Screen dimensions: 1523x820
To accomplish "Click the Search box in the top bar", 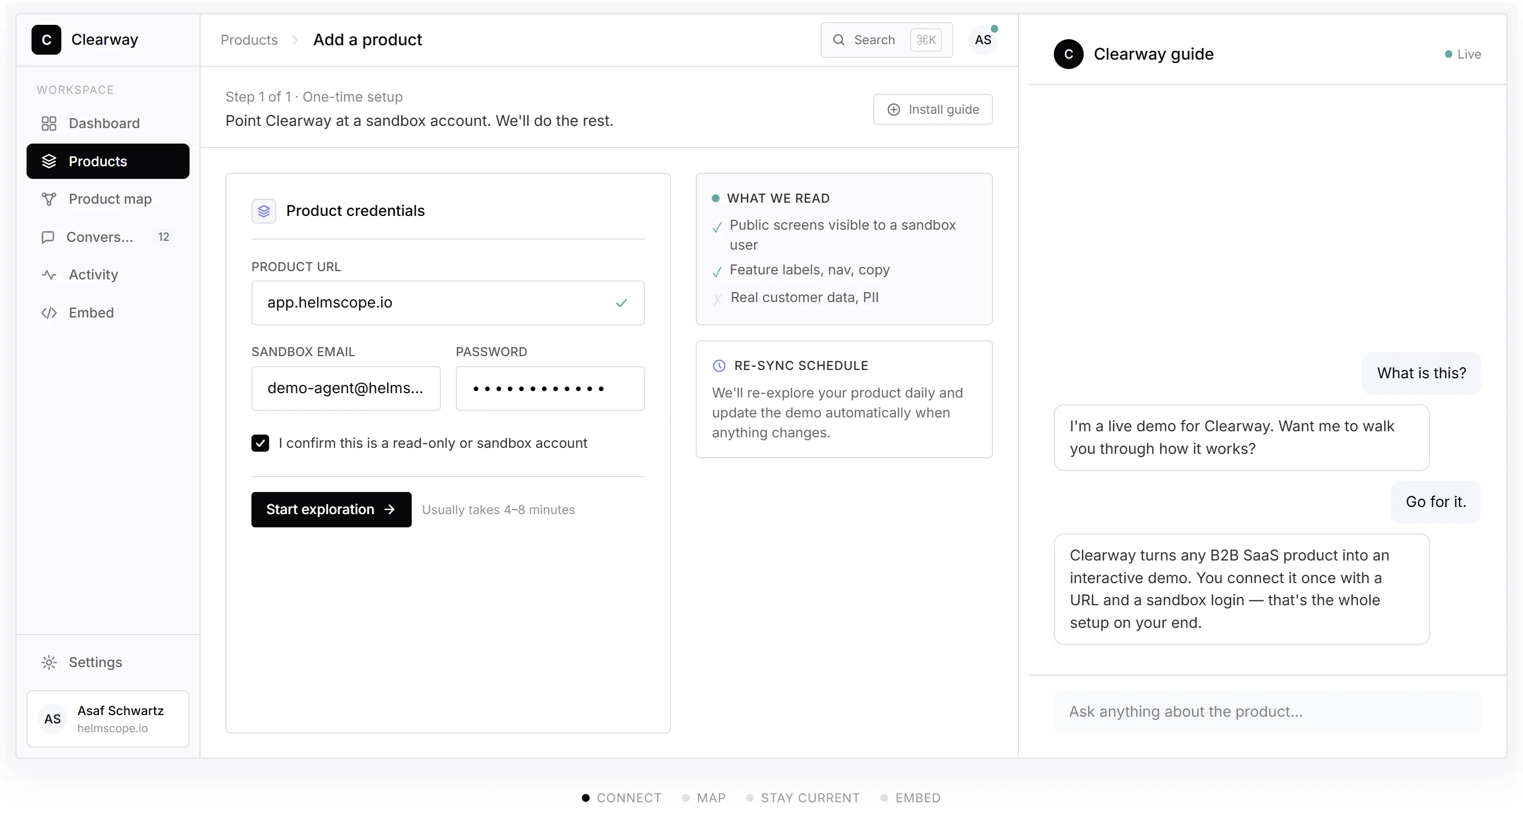I will click(x=886, y=40).
